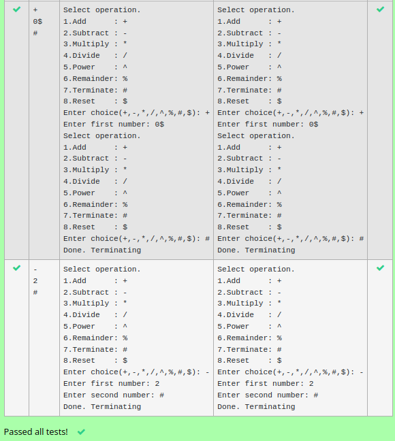Screen dimensions: 395x441
Task: Click the checkmark beside Passed all tests
Action: click(81, 431)
